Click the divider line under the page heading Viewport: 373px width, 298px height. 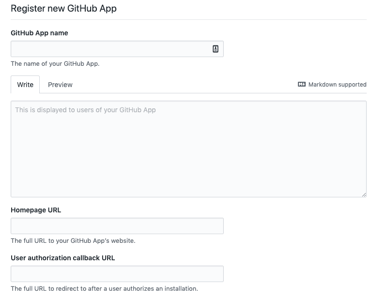(188, 19)
